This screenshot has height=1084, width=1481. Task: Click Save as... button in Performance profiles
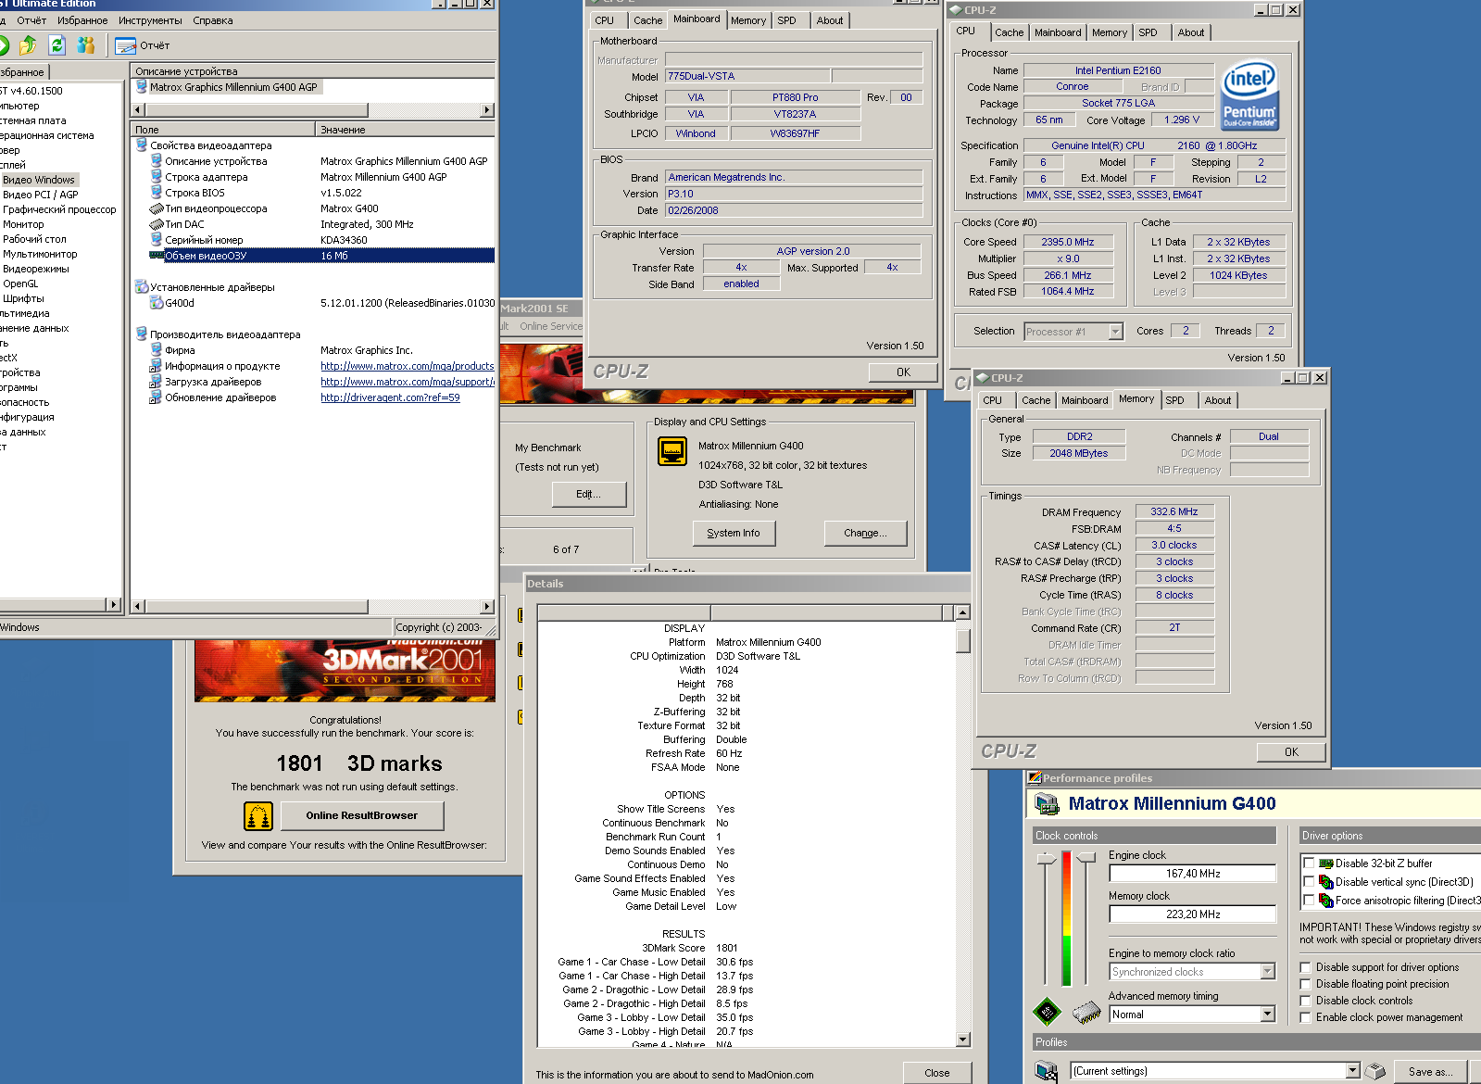click(1430, 1071)
